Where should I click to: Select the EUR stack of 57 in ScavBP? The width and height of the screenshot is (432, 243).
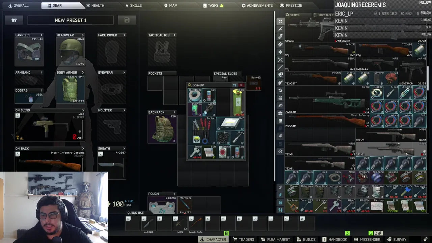[209, 152]
